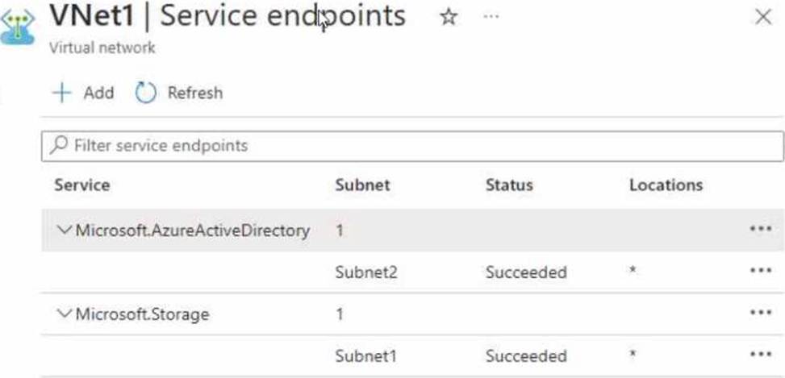785x378 pixels.
Task: Close the Service endpoints blade
Action: (x=762, y=18)
